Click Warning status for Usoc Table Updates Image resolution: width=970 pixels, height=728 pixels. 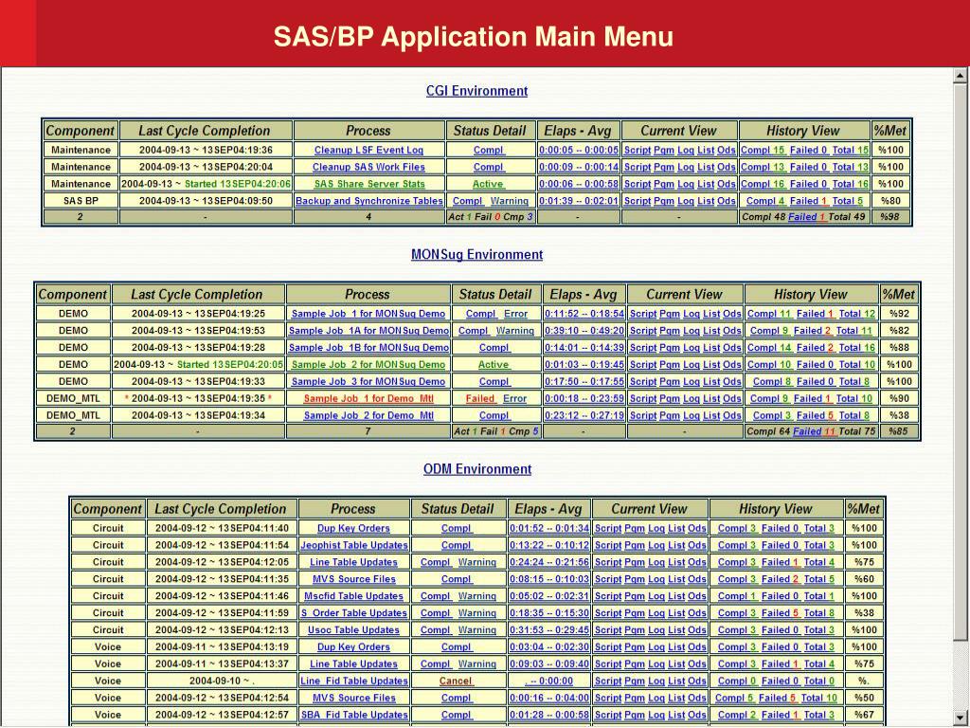[477, 630]
